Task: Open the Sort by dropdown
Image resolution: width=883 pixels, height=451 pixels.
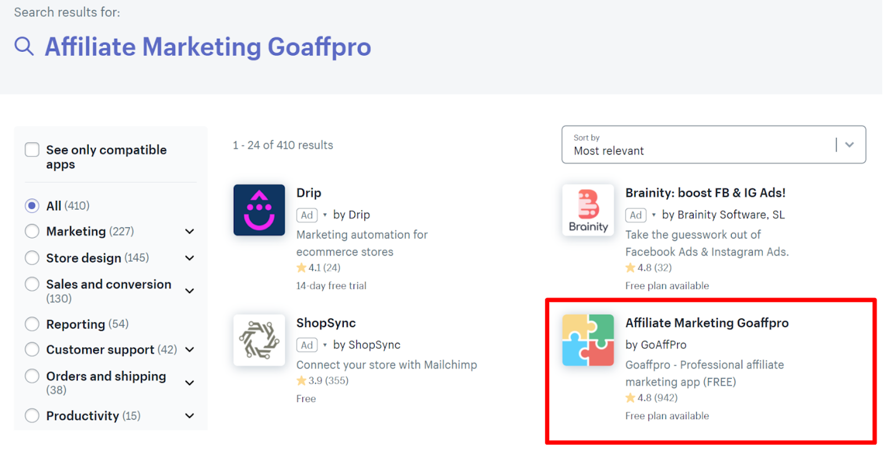Action: tap(714, 145)
